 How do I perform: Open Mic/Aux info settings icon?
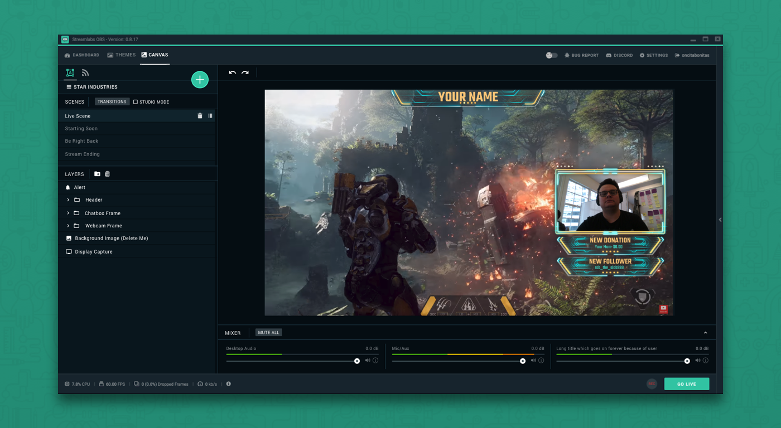(541, 361)
